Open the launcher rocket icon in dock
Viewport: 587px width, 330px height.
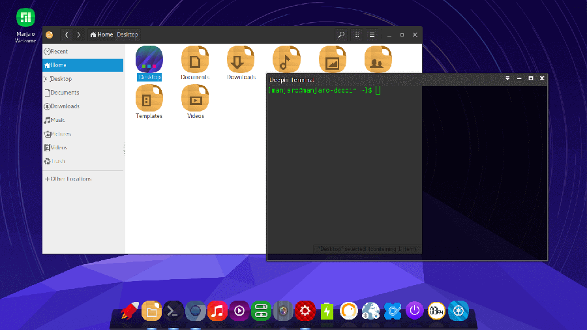pos(128,311)
